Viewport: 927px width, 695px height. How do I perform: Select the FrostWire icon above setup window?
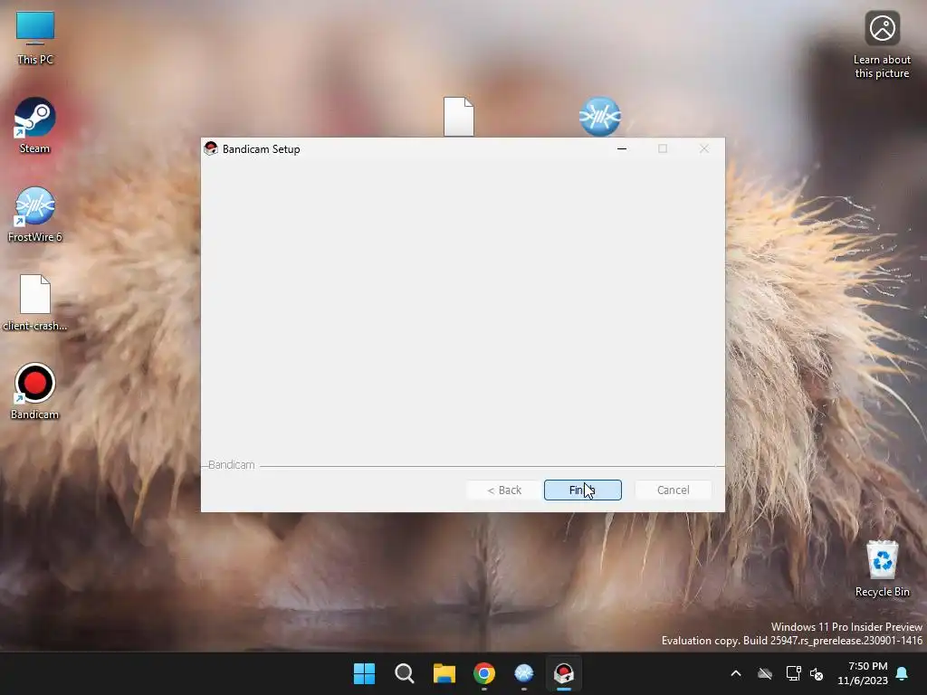pyautogui.click(x=599, y=117)
